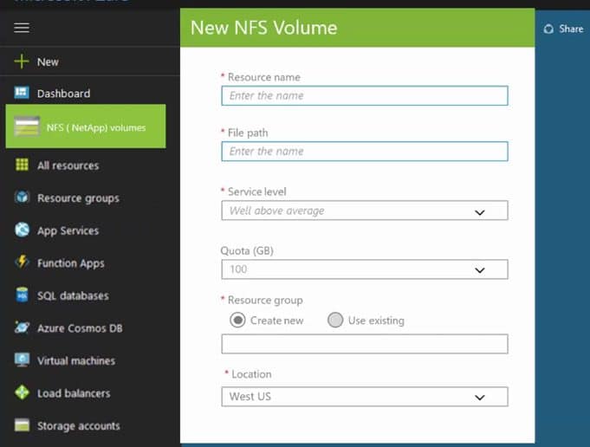Select the Create new radio button
Viewport: 590px width, 447px height.
click(x=237, y=321)
